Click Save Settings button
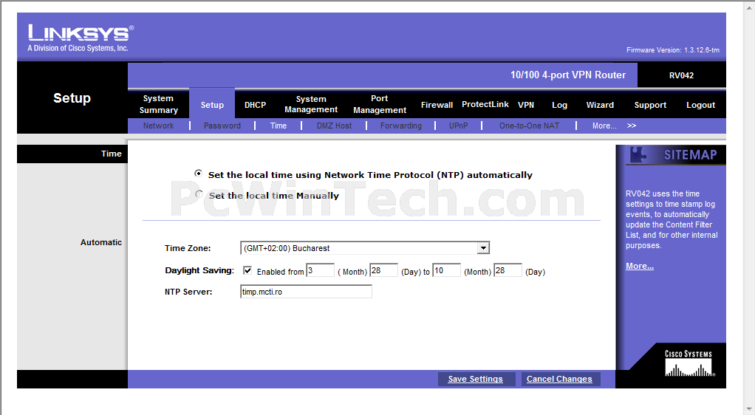The width and height of the screenshot is (755, 415). coord(476,379)
